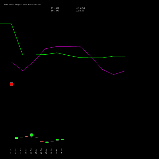The width and height of the screenshot is (159, 159).
Task: Click the red candle above 26 Nov
Action: (x=42, y=141)
